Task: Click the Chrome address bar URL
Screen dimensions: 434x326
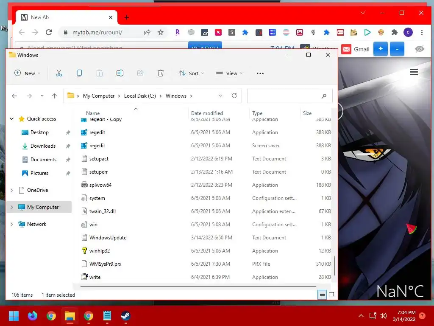Action: 97,32
